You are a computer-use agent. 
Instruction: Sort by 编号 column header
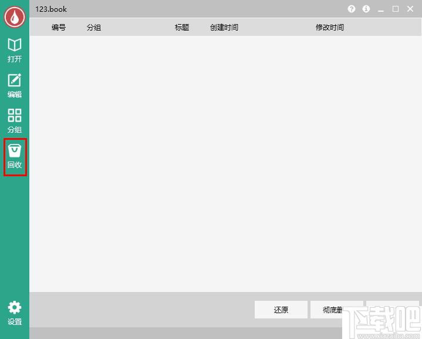tap(59, 27)
